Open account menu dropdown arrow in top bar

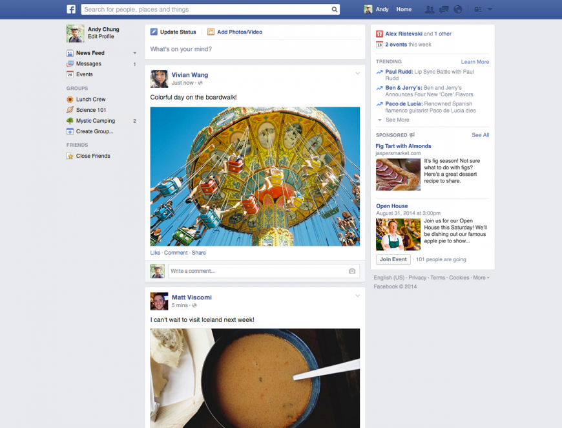tap(490, 10)
